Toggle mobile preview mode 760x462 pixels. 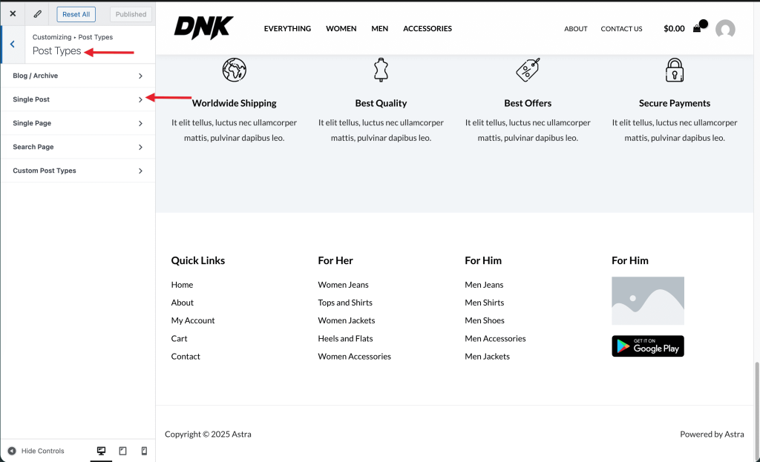(144, 450)
